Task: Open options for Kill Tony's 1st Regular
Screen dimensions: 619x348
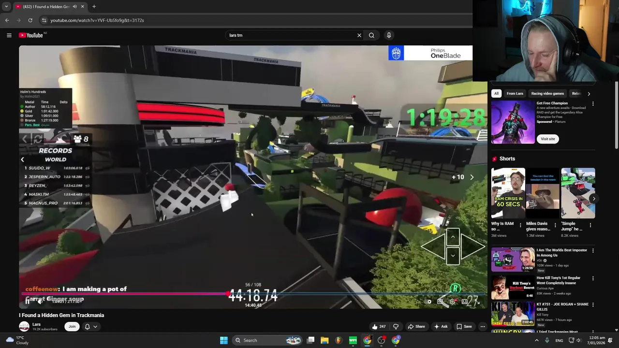Action: 593,278
